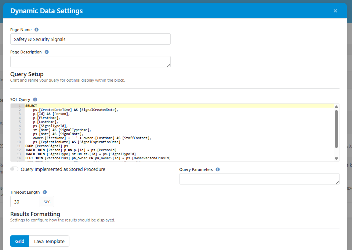This screenshot has width=352, height=250.
Task: Click the SQL Query info icon
Action: pyautogui.click(x=35, y=99)
